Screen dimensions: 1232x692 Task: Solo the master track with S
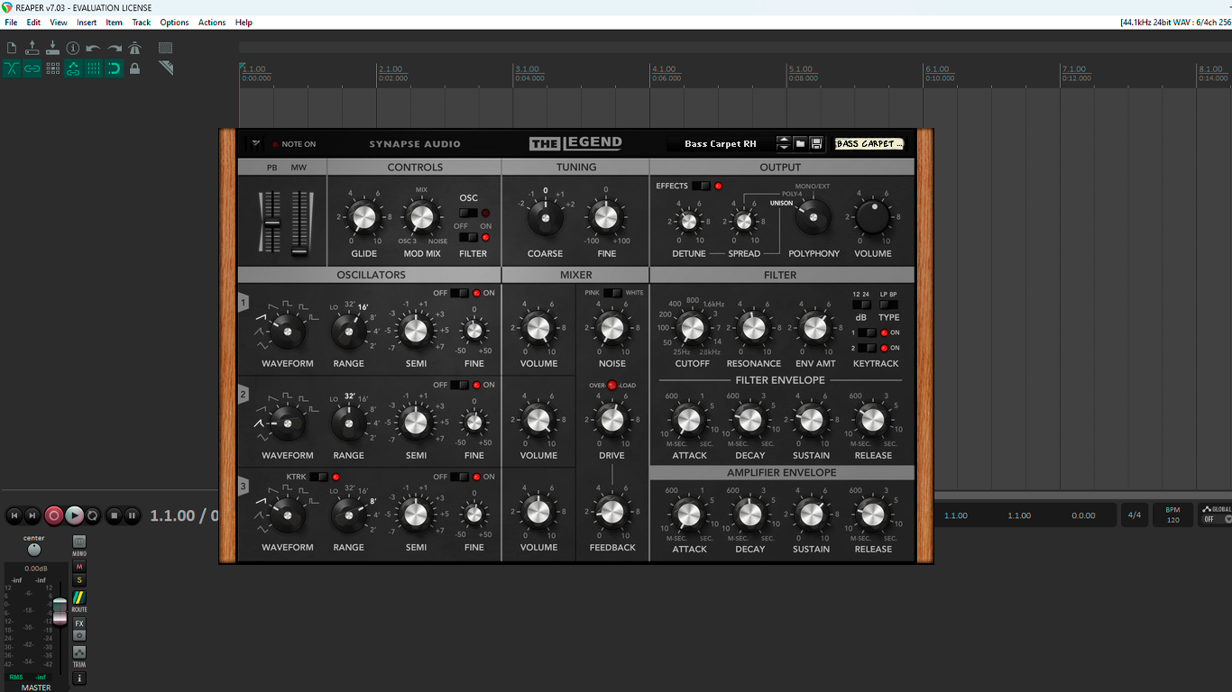pyautogui.click(x=79, y=579)
